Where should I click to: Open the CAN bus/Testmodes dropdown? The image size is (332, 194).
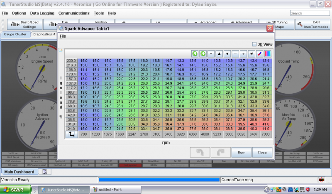tap(312, 24)
